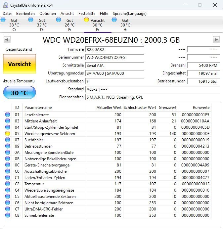The height and width of the screenshot is (229, 223).
Task: Click the blue status orb for drive C:
Action: [x=3, y=20]
